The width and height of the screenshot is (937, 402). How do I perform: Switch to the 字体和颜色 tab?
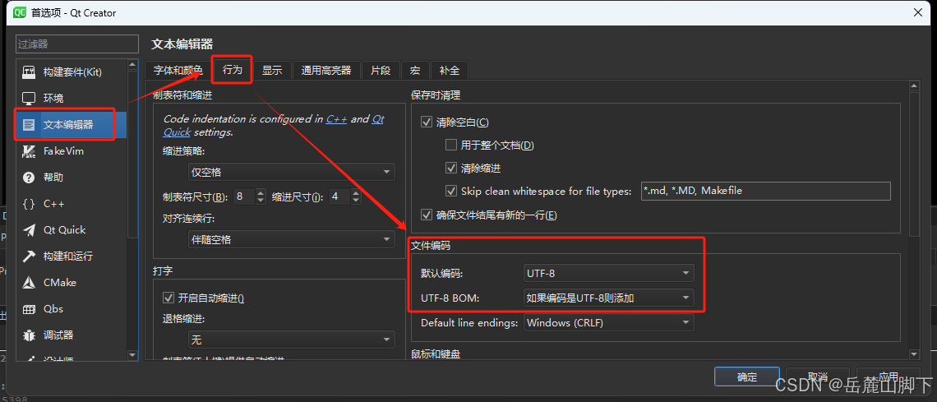tap(178, 70)
